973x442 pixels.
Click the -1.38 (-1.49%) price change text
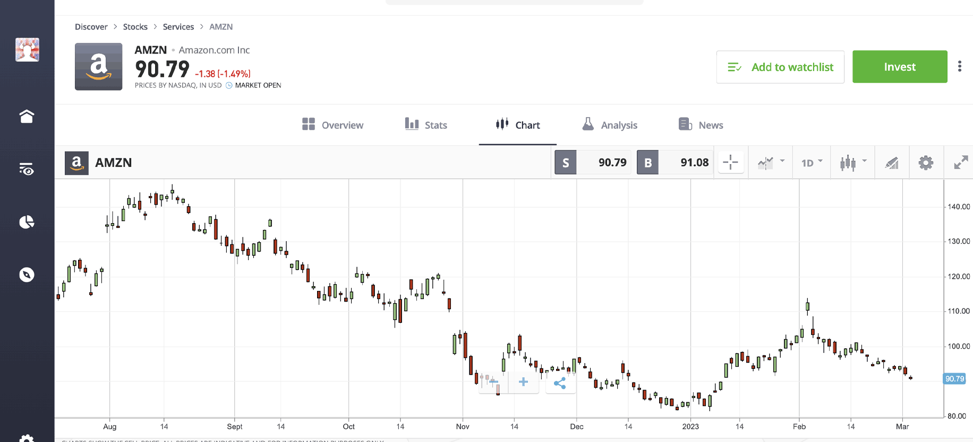pos(223,74)
